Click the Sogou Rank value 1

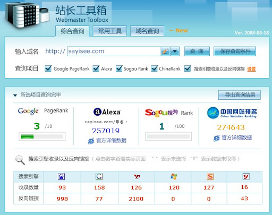pyautogui.click(x=161, y=126)
